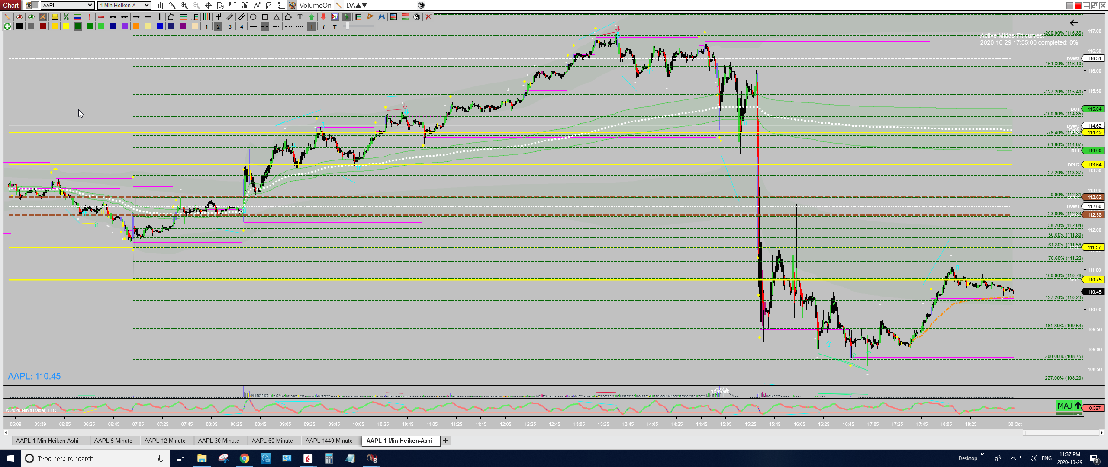Click the zoom in magnifier

point(184,5)
